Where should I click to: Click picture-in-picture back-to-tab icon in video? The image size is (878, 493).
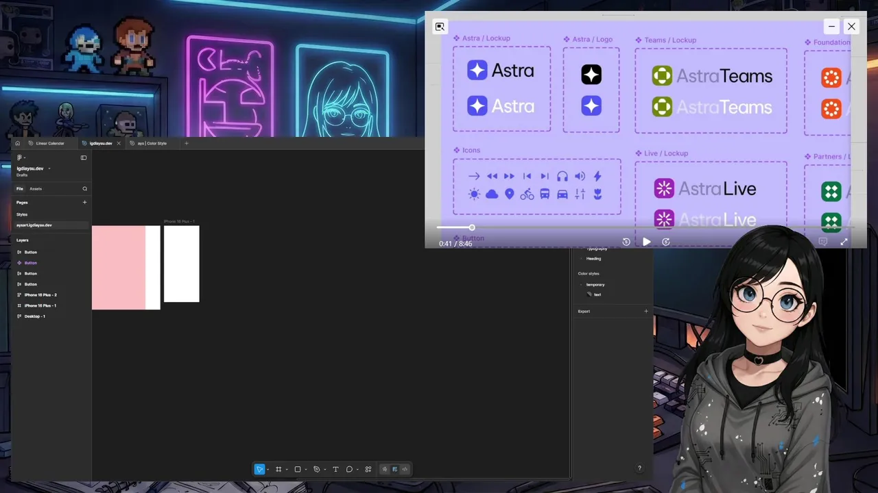pyautogui.click(x=440, y=27)
